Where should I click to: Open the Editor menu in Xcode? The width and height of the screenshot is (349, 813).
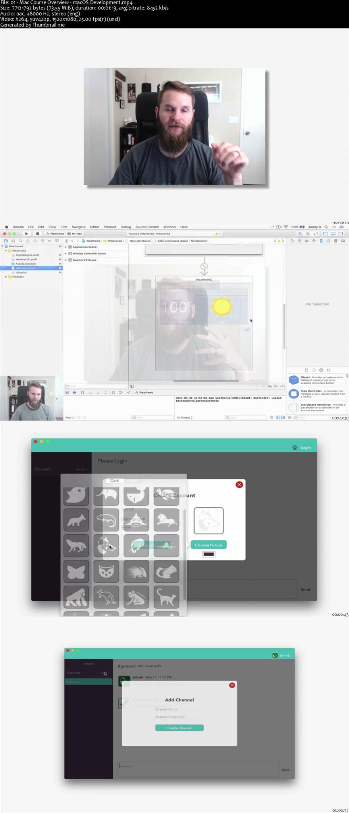coord(94,227)
